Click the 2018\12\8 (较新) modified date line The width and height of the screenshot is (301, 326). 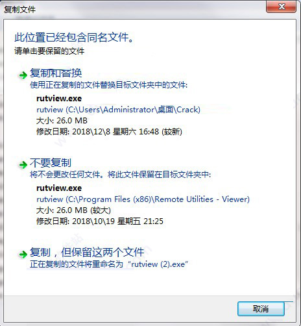pyautogui.click(x=109, y=131)
